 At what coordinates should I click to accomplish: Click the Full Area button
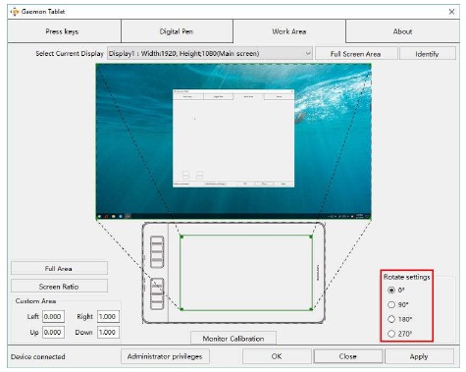coord(59,268)
